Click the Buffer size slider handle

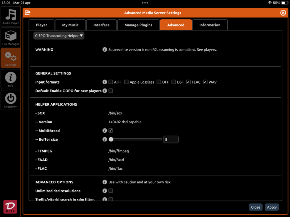tap(111, 139)
